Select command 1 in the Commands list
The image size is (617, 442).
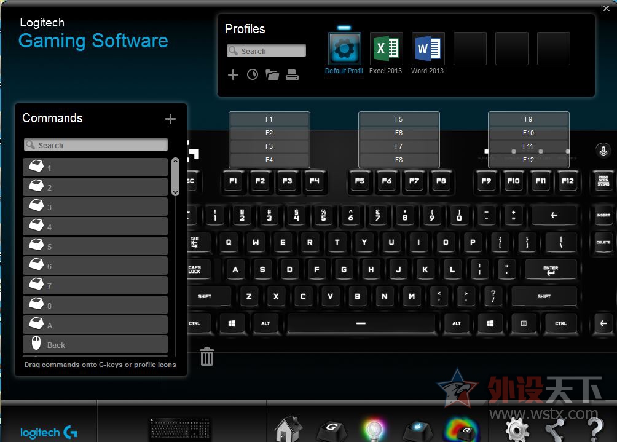95,167
